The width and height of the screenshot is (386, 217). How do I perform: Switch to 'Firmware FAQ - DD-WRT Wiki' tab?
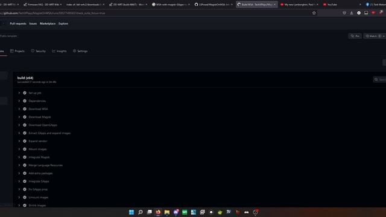pyautogui.click(x=43, y=4)
